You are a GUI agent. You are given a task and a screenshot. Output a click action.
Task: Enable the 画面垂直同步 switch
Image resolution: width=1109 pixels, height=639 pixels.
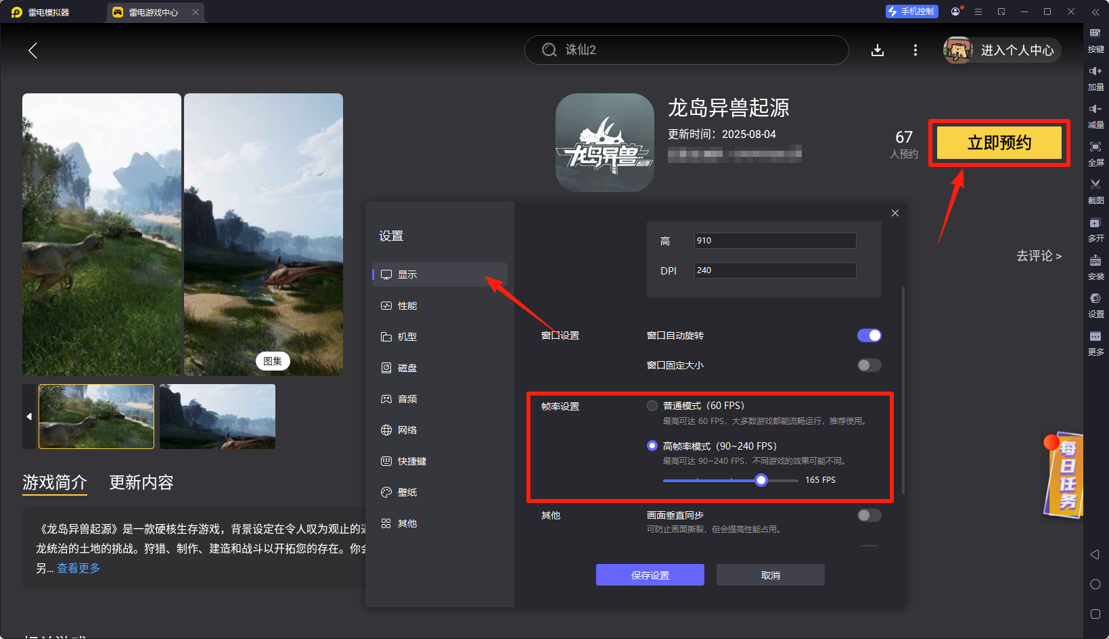(x=869, y=515)
